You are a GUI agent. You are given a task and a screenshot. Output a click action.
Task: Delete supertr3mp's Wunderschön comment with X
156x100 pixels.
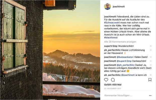pyautogui.click(x=151, y=46)
